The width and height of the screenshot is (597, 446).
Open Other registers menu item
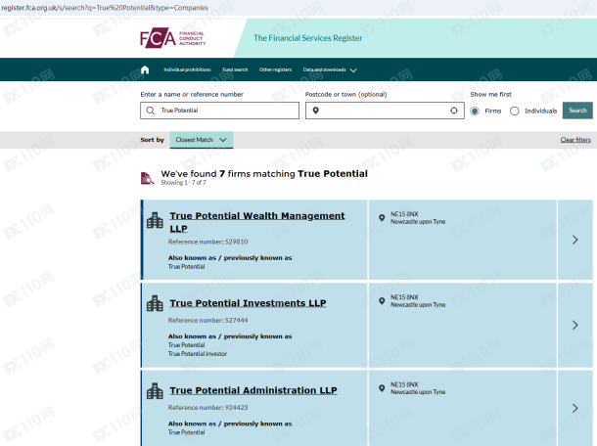pos(275,69)
